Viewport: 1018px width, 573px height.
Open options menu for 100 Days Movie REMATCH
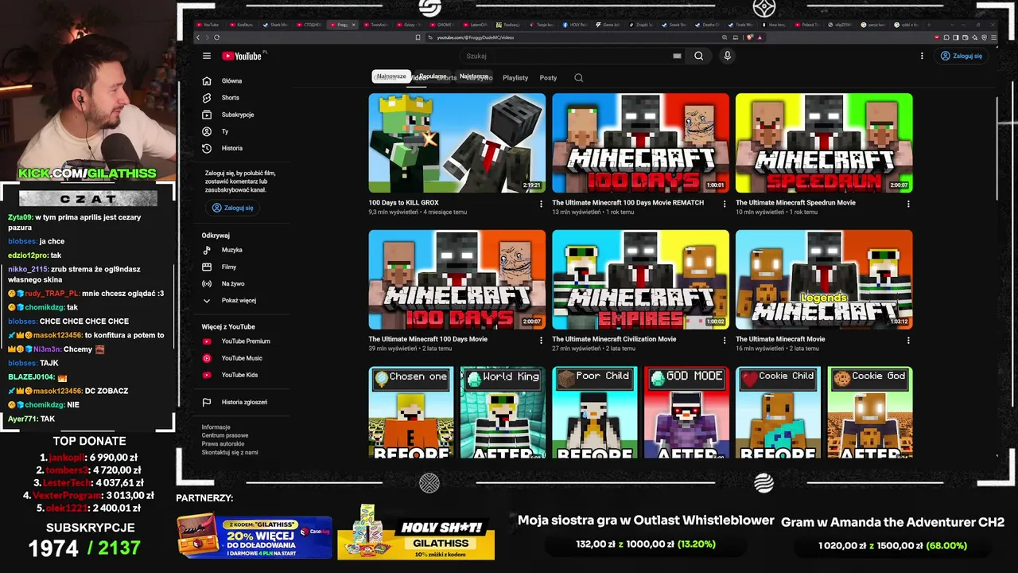pyautogui.click(x=725, y=204)
